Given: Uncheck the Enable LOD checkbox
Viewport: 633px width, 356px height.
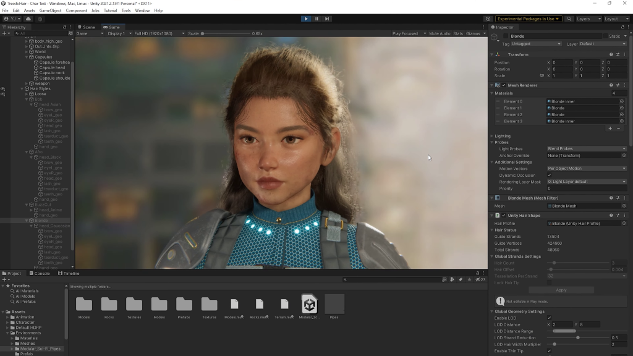Looking at the screenshot, I should pyautogui.click(x=550, y=317).
